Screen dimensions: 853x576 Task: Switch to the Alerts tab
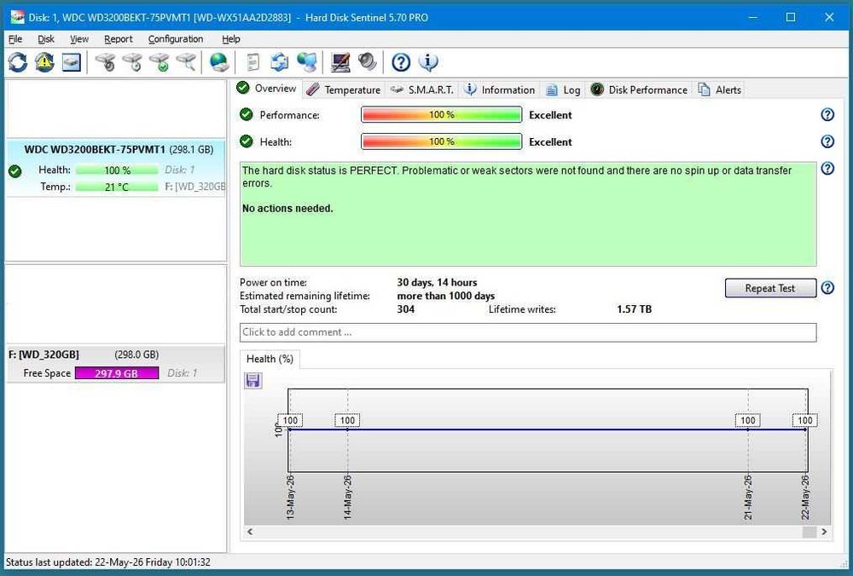(x=720, y=89)
